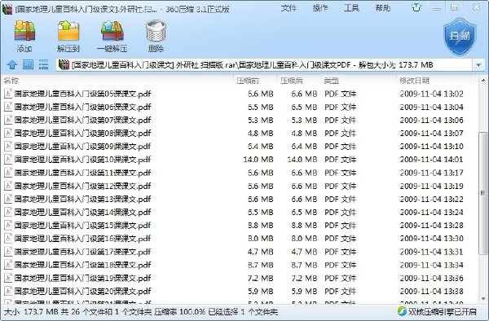Click PDF icon of 第11课课文.pdf
Image resolution: width=489 pixels, height=321 pixels.
pos(8,173)
